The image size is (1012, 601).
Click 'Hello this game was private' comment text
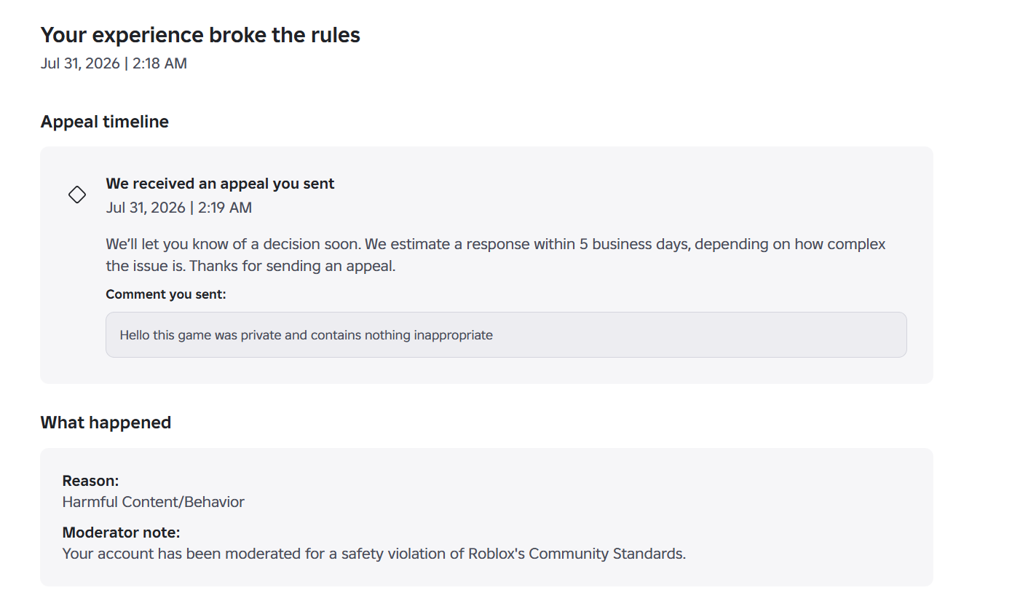click(x=213, y=335)
